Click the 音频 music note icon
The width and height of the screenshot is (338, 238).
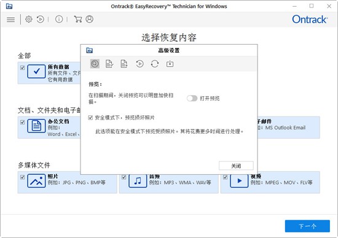tap(138, 180)
